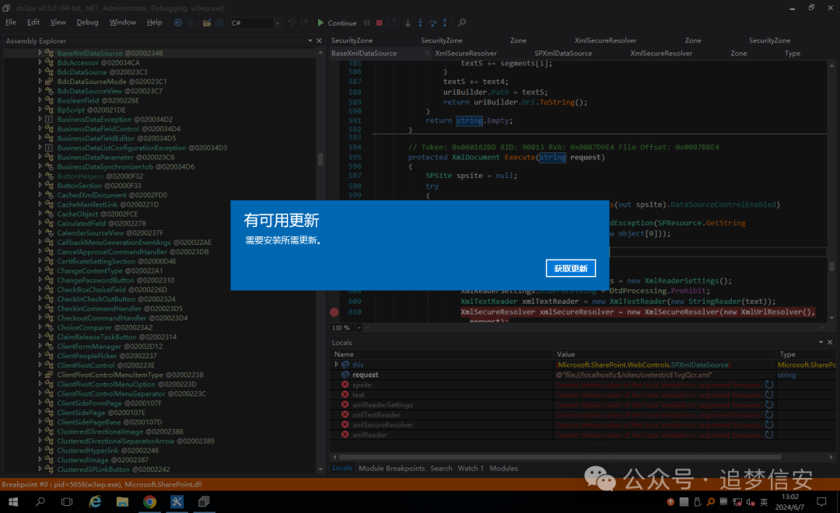Open the Locals panel options arrow
This screenshot has height=513, width=840.
tap(821, 342)
